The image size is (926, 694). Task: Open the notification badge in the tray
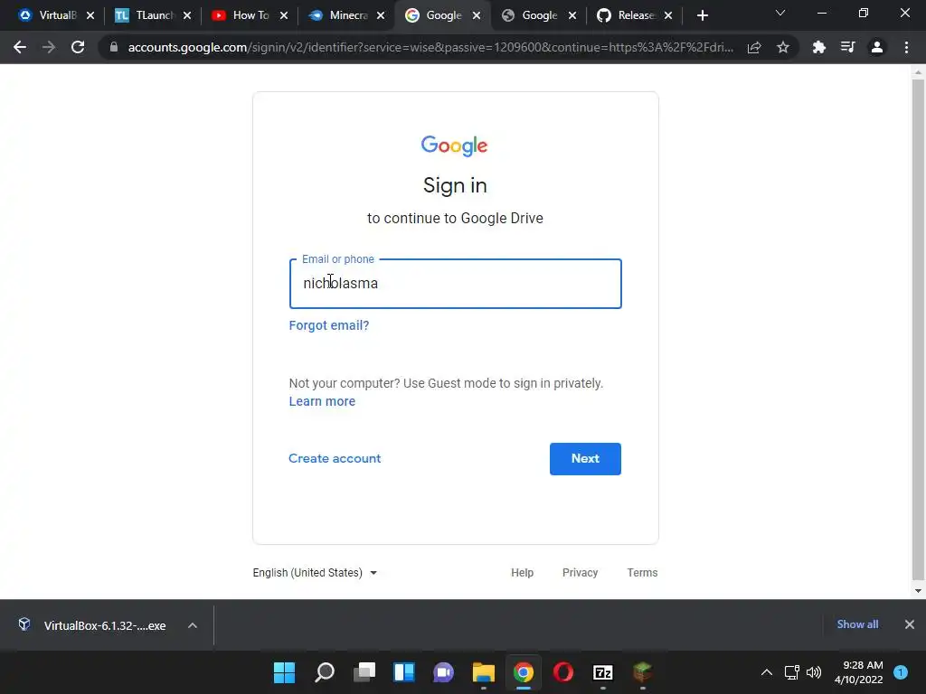tap(901, 672)
